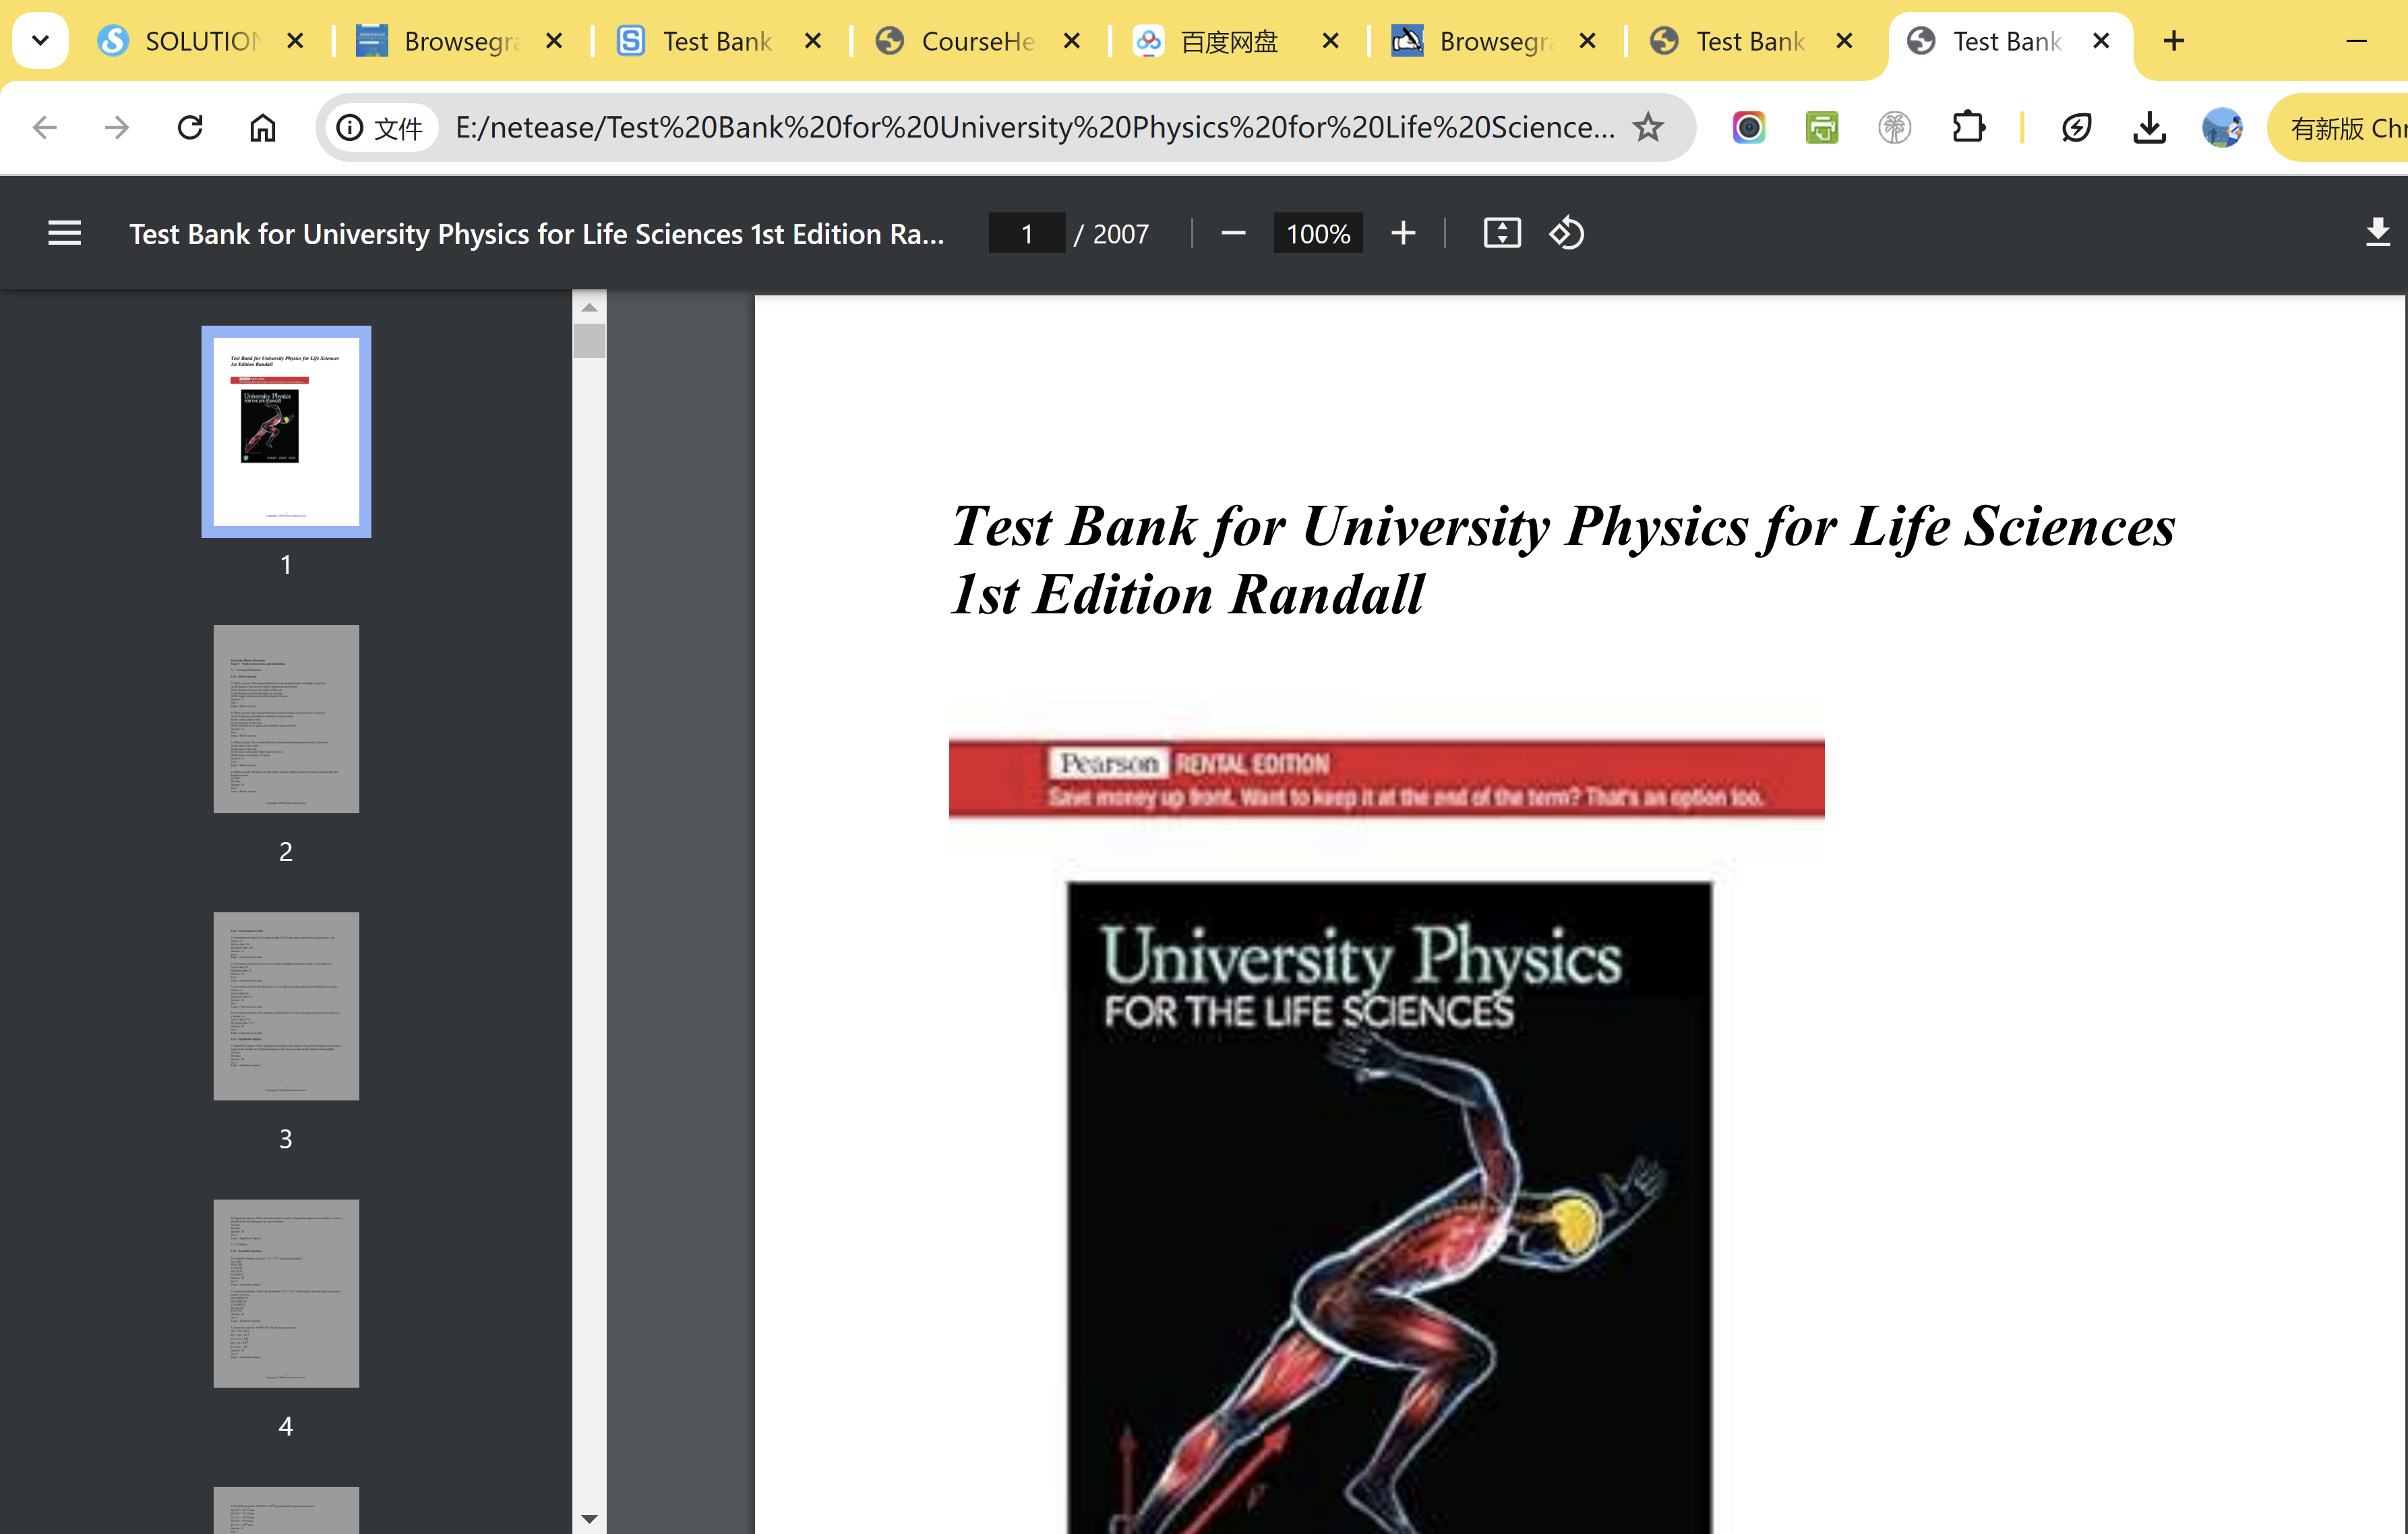Toggle the PDF sidebar hamburger menu

click(x=65, y=234)
